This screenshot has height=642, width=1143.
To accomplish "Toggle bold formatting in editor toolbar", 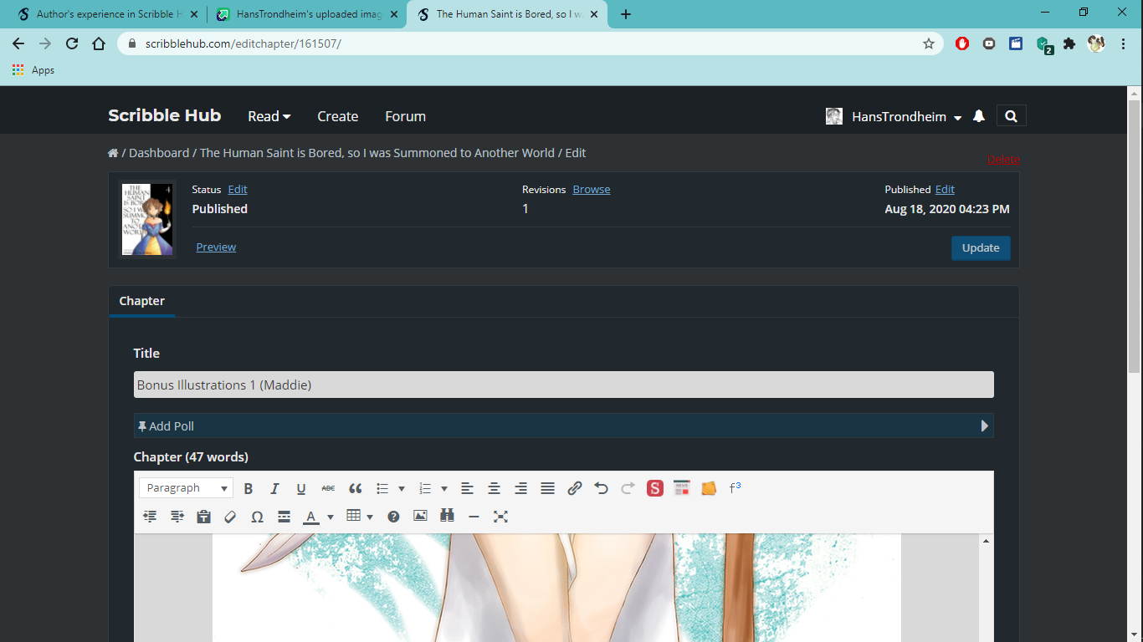I will tap(248, 488).
